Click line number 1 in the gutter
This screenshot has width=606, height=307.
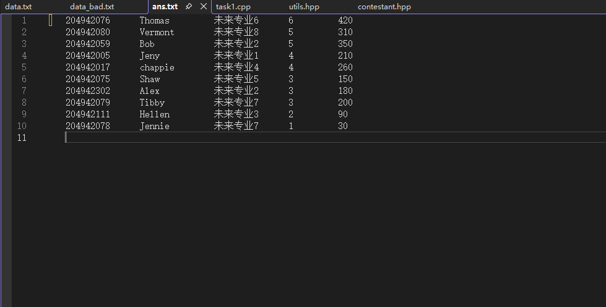pos(24,20)
